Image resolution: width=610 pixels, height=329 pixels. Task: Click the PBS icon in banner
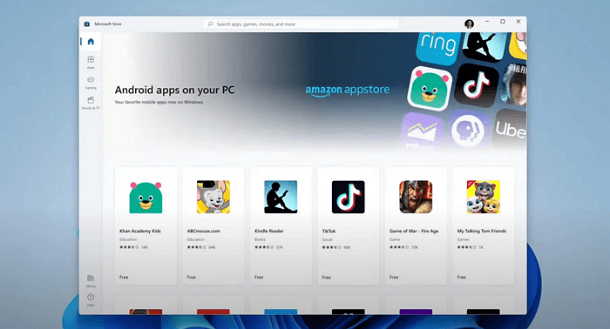[x=469, y=131]
